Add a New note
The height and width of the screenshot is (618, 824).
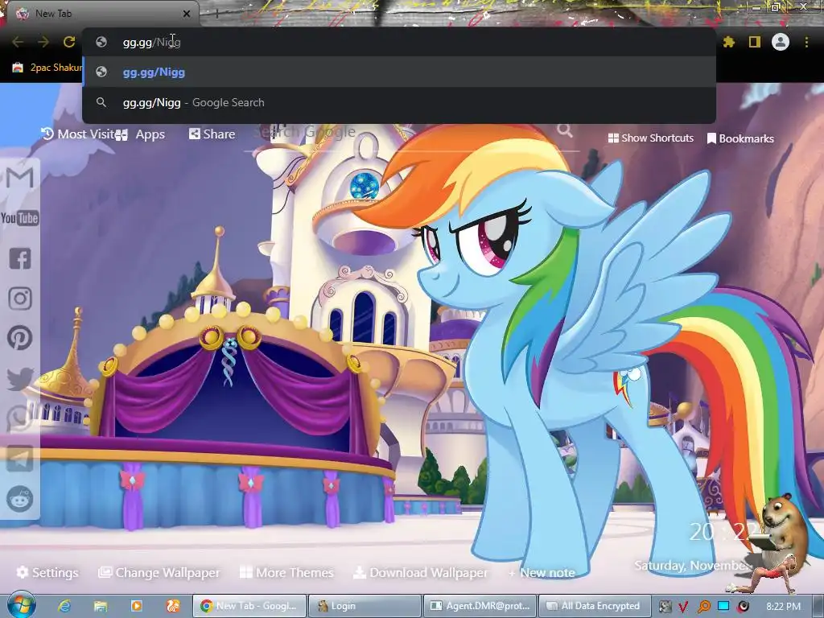click(542, 573)
